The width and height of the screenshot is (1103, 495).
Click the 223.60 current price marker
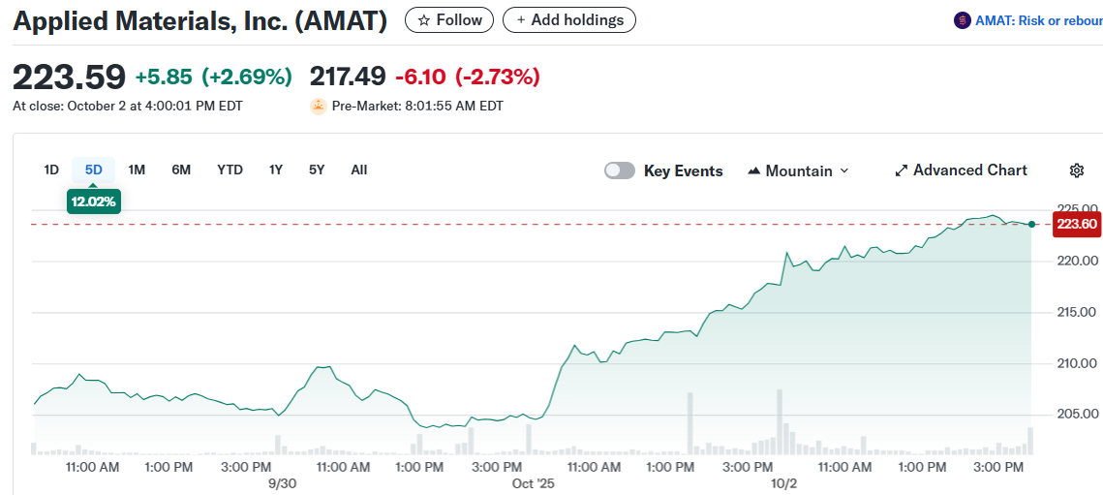[x=1076, y=224]
